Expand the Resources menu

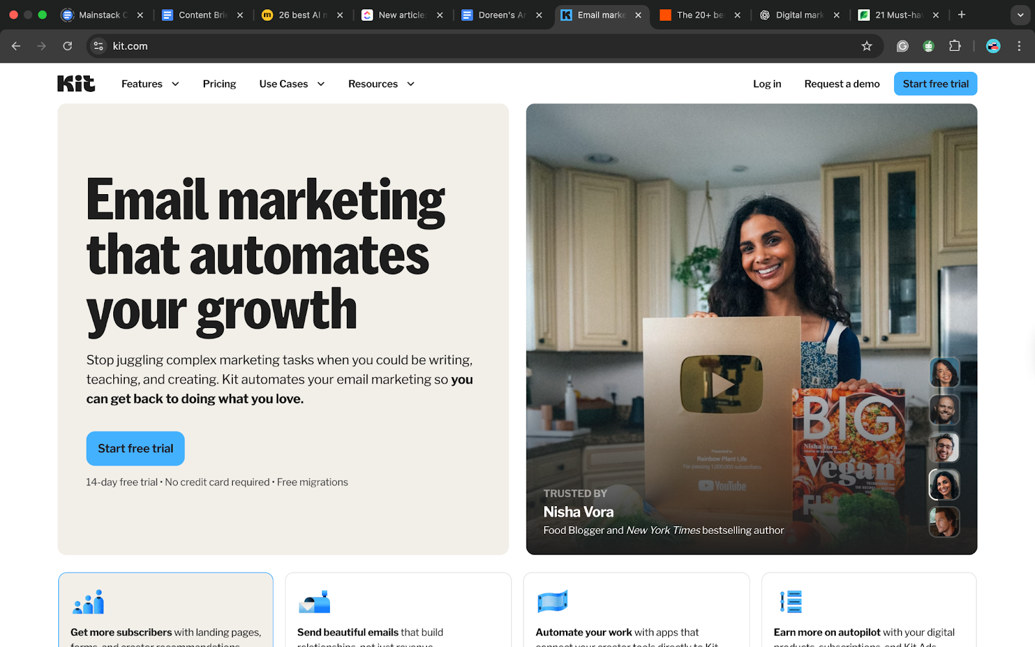pyautogui.click(x=381, y=83)
